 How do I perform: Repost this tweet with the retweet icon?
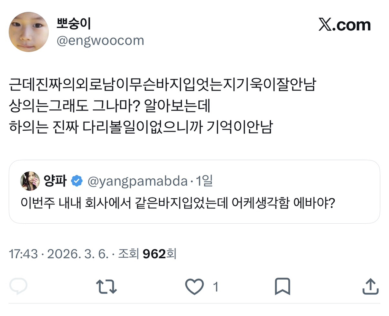click(x=106, y=287)
